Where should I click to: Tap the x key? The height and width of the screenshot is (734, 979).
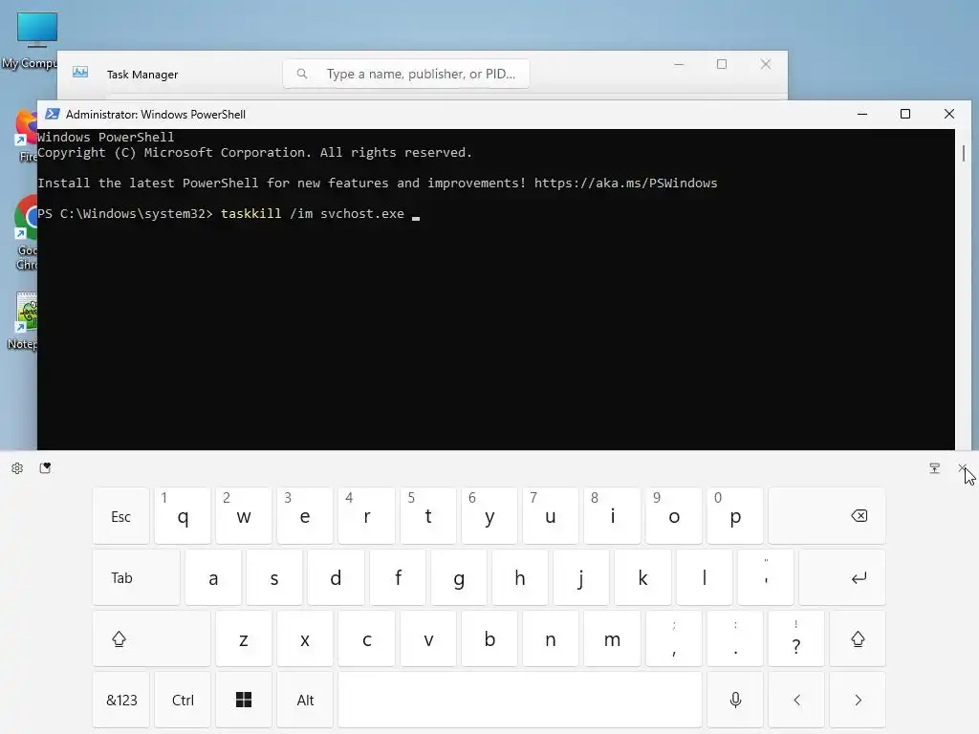click(x=305, y=638)
